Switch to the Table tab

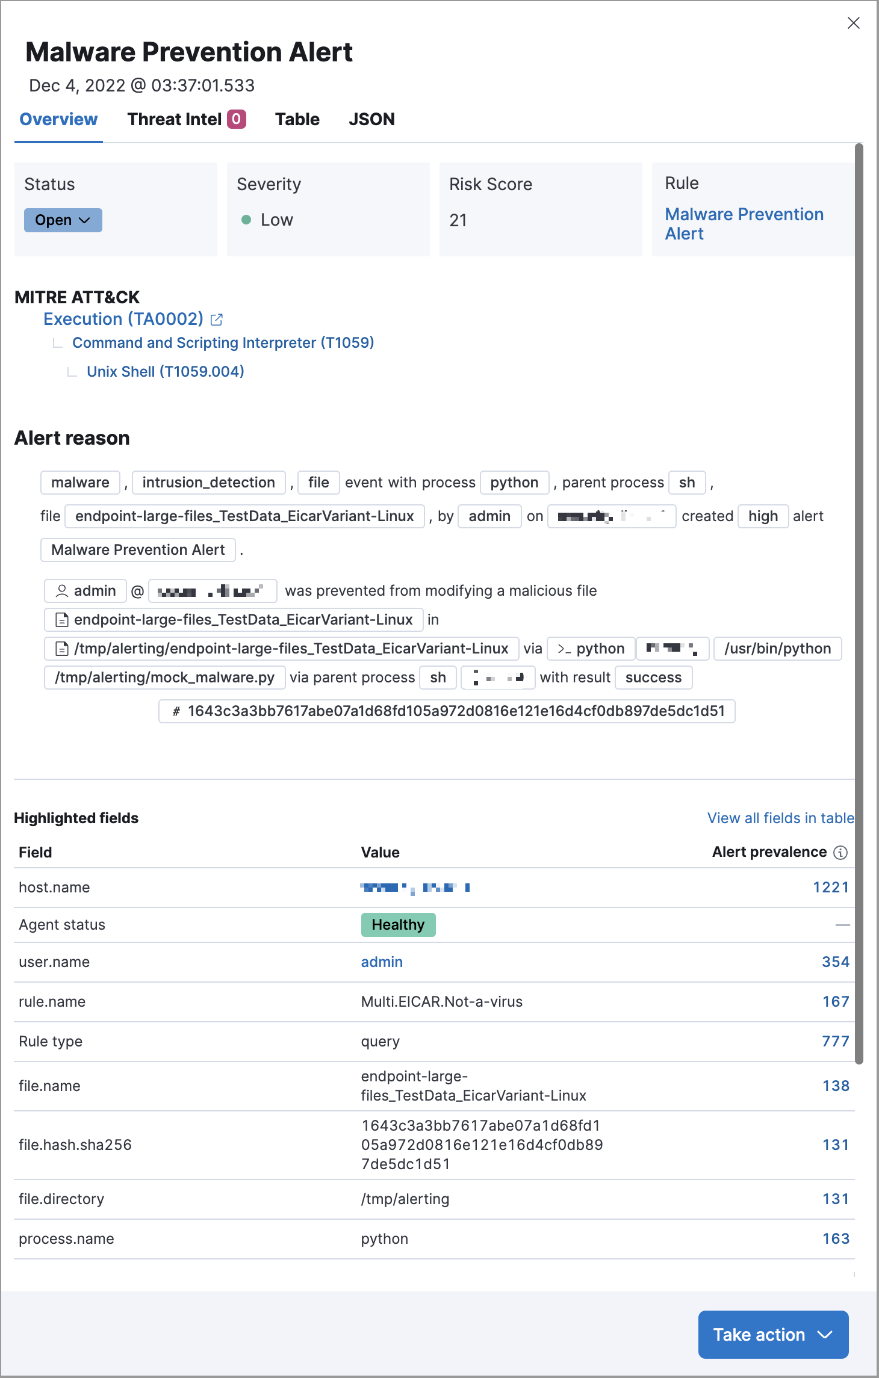(x=297, y=119)
